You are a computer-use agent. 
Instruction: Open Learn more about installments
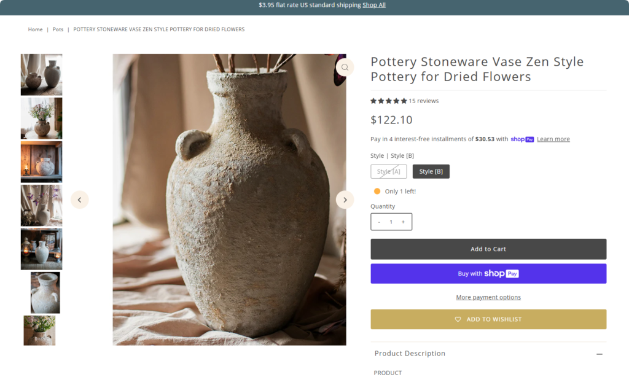click(x=553, y=139)
